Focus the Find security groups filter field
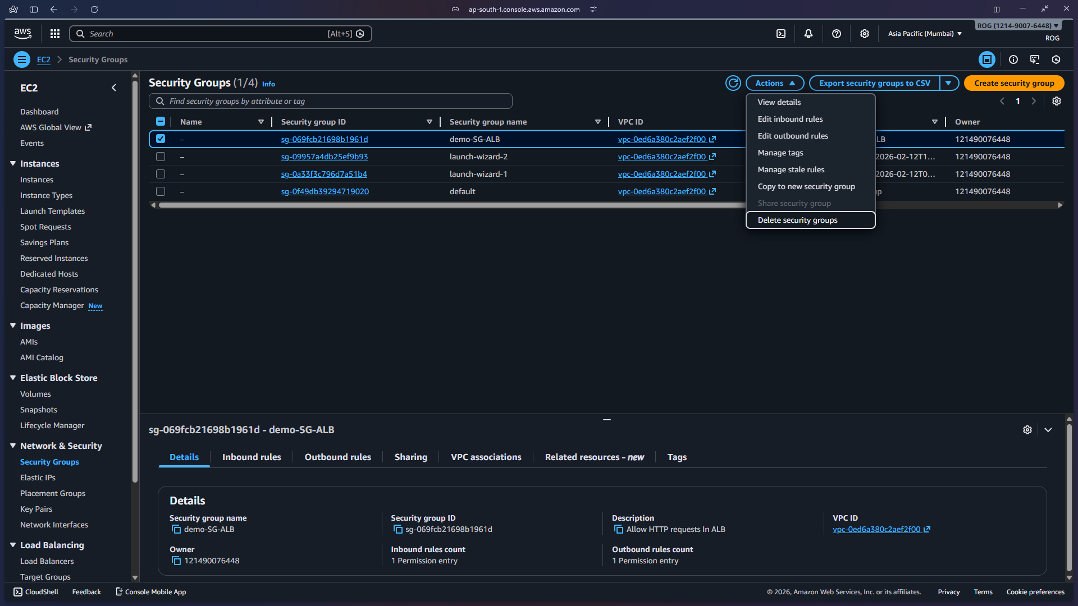Viewport: 1078px width, 606px height. pos(337,101)
